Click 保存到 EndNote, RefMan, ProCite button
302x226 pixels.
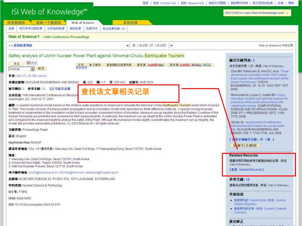coord(190,65)
